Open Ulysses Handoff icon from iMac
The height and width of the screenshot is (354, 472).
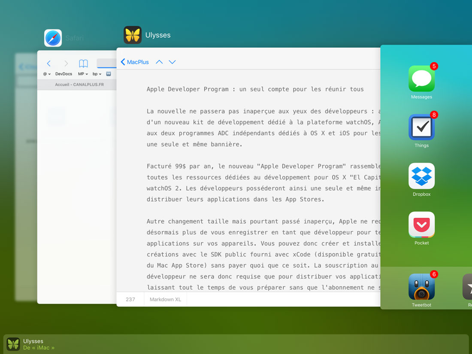click(x=13, y=344)
